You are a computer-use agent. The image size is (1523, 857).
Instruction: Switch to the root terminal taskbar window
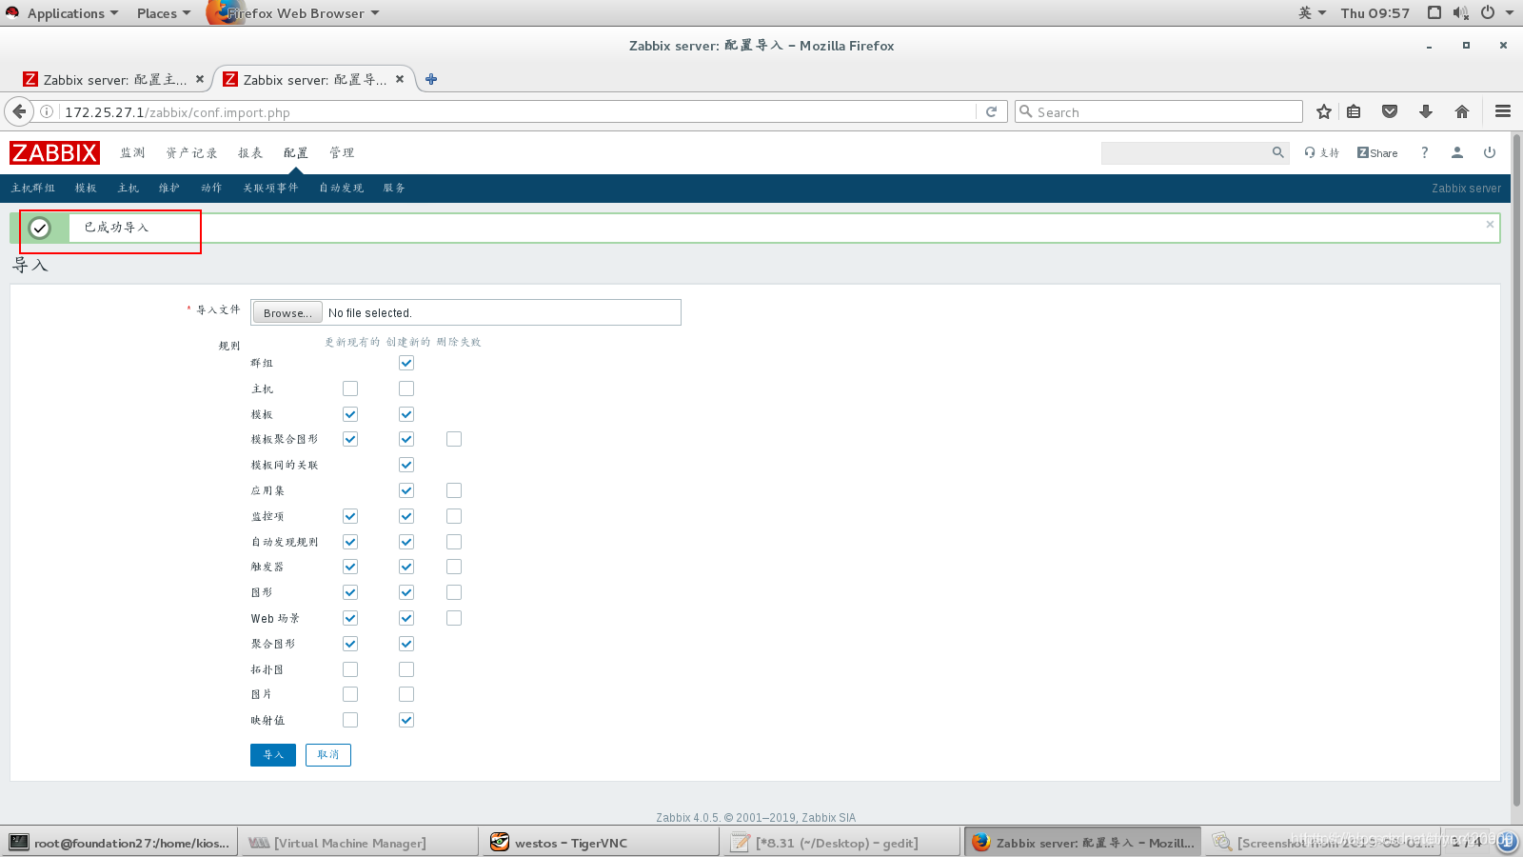pos(120,843)
